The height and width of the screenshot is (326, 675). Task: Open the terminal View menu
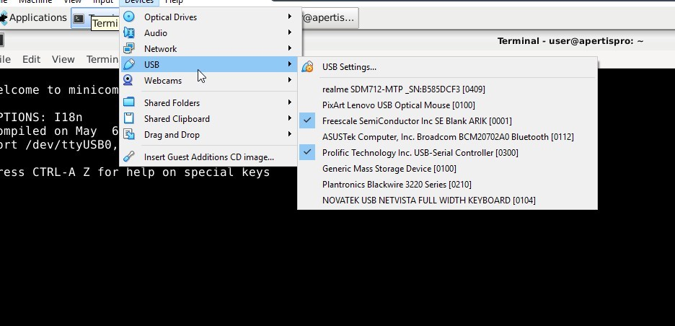click(63, 59)
